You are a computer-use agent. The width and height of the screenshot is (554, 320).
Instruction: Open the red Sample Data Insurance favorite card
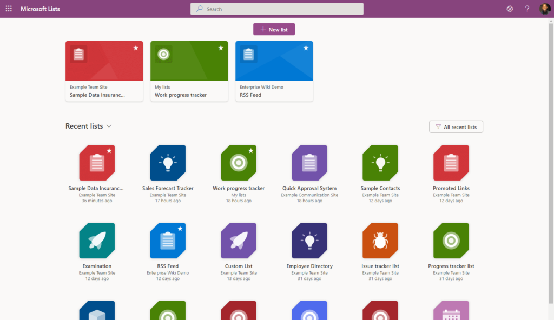[104, 71]
